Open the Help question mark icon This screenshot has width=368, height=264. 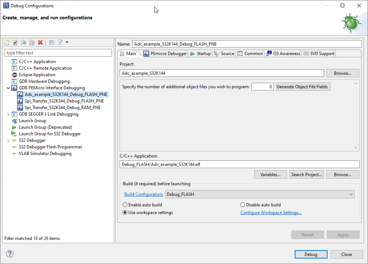(x=10, y=254)
